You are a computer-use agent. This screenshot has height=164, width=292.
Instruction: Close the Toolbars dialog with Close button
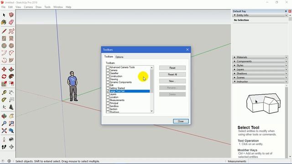[181, 121]
